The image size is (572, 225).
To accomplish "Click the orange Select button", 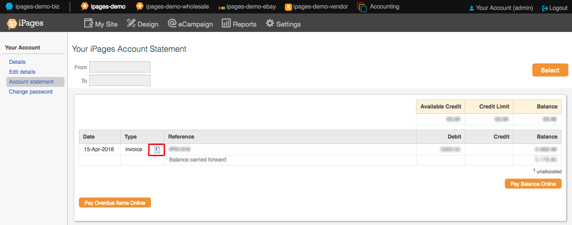I will click(x=550, y=70).
